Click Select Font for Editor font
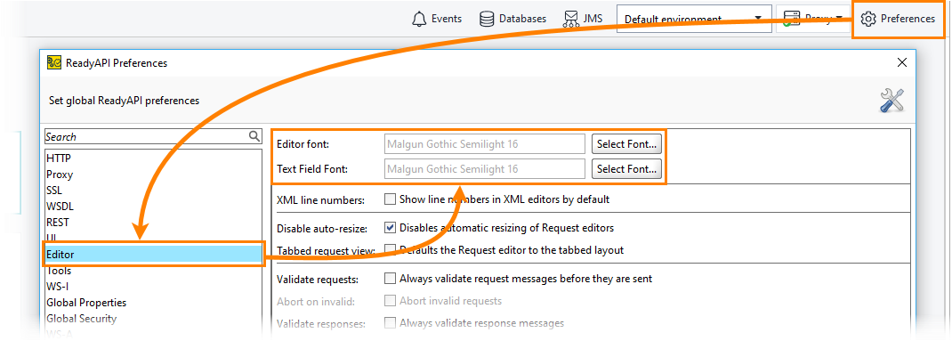 coord(626,144)
